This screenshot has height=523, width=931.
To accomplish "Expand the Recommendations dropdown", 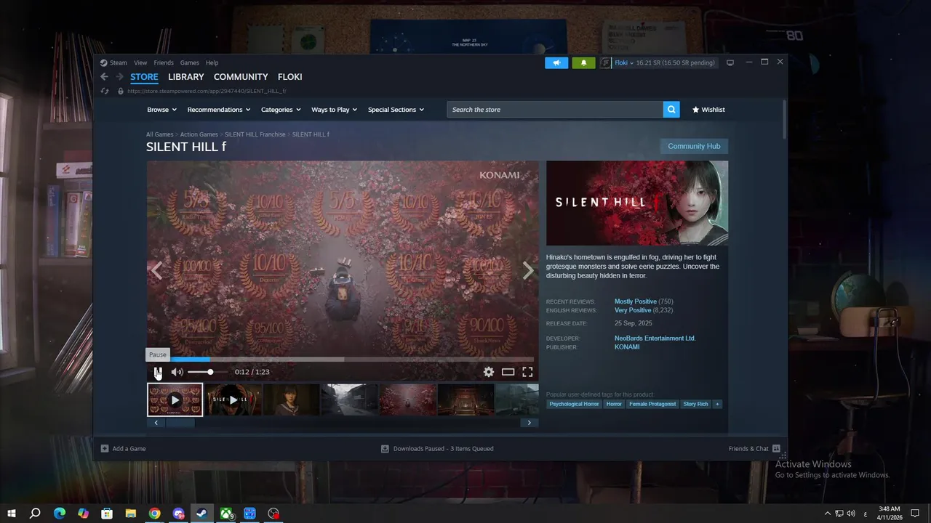I will tap(218, 110).
